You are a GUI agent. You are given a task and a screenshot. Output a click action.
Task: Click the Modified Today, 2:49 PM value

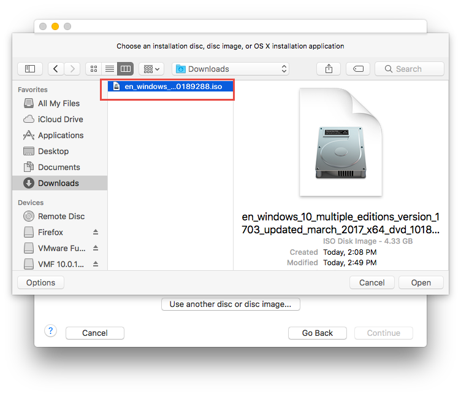[x=350, y=263]
